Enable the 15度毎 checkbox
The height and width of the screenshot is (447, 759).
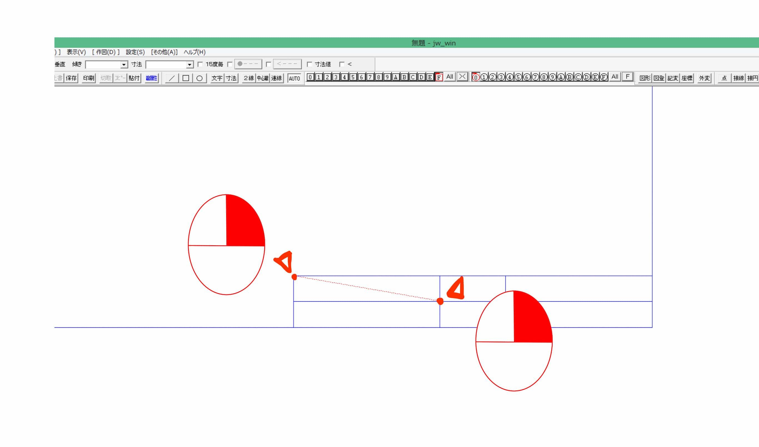200,64
